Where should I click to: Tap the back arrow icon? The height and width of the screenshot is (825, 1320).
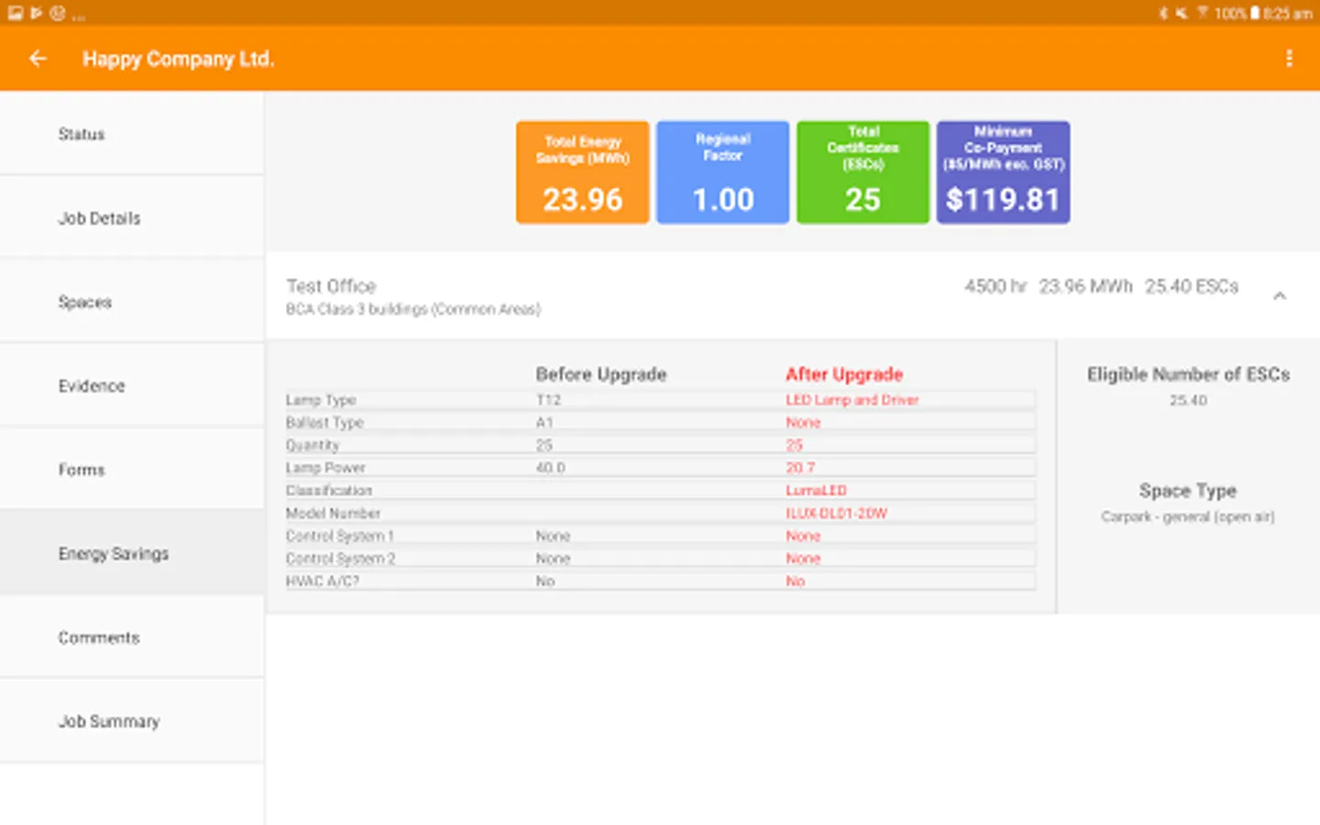(38, 59)
